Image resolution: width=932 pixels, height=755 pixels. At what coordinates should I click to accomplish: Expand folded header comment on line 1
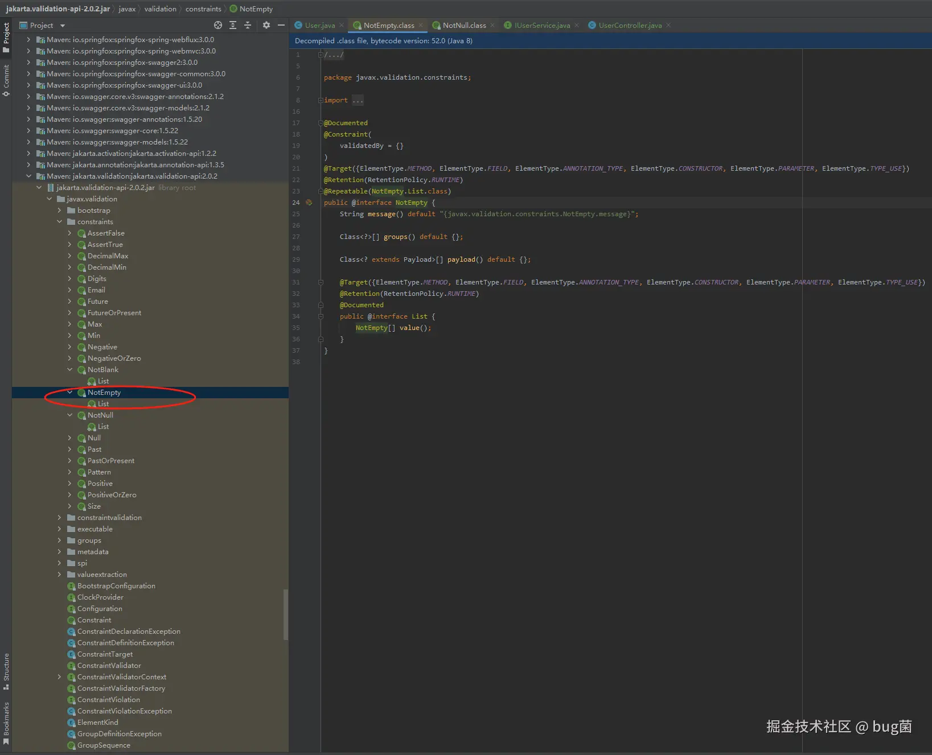(x=321, y=55)
